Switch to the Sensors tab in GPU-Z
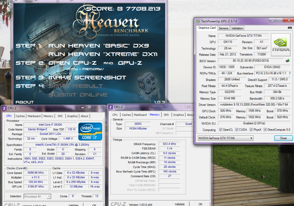 [x=223, y=28]
